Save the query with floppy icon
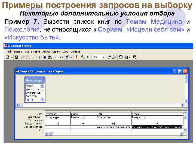The width and height of the screenshot is (196, 147). (17, 57)
